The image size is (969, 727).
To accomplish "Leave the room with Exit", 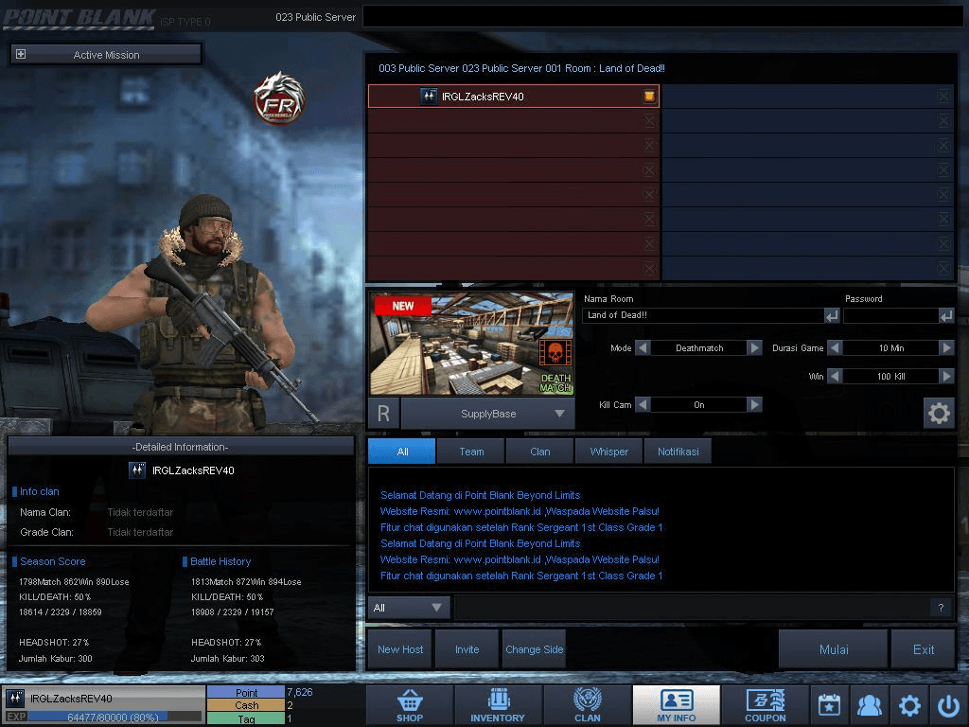I will point(924,649).
